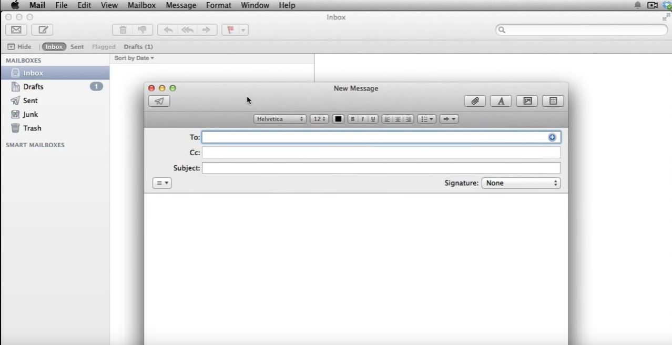Open the indentation arrow dropdown
Image resolution: width=672 pixels, height=345 pixels.
[449, 119]
